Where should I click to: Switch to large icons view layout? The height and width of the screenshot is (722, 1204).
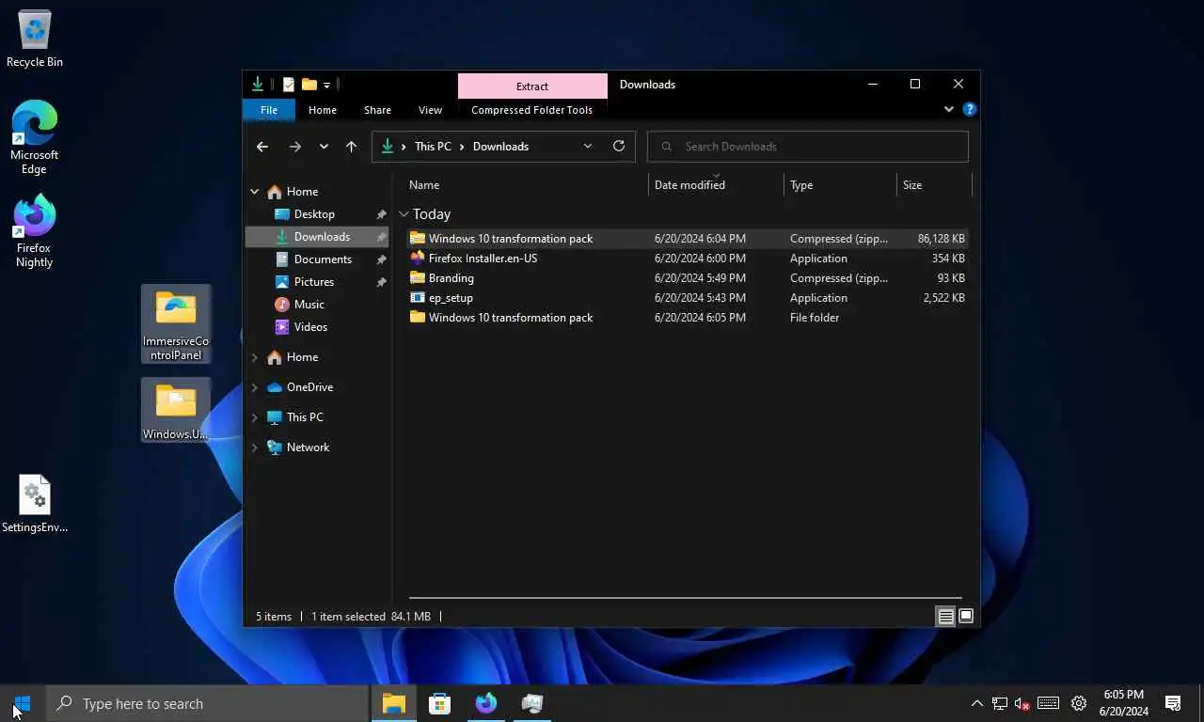pyautogui.click(x=966, y=617)
